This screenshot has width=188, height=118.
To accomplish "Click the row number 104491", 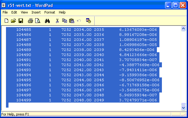I will (24, 60).
